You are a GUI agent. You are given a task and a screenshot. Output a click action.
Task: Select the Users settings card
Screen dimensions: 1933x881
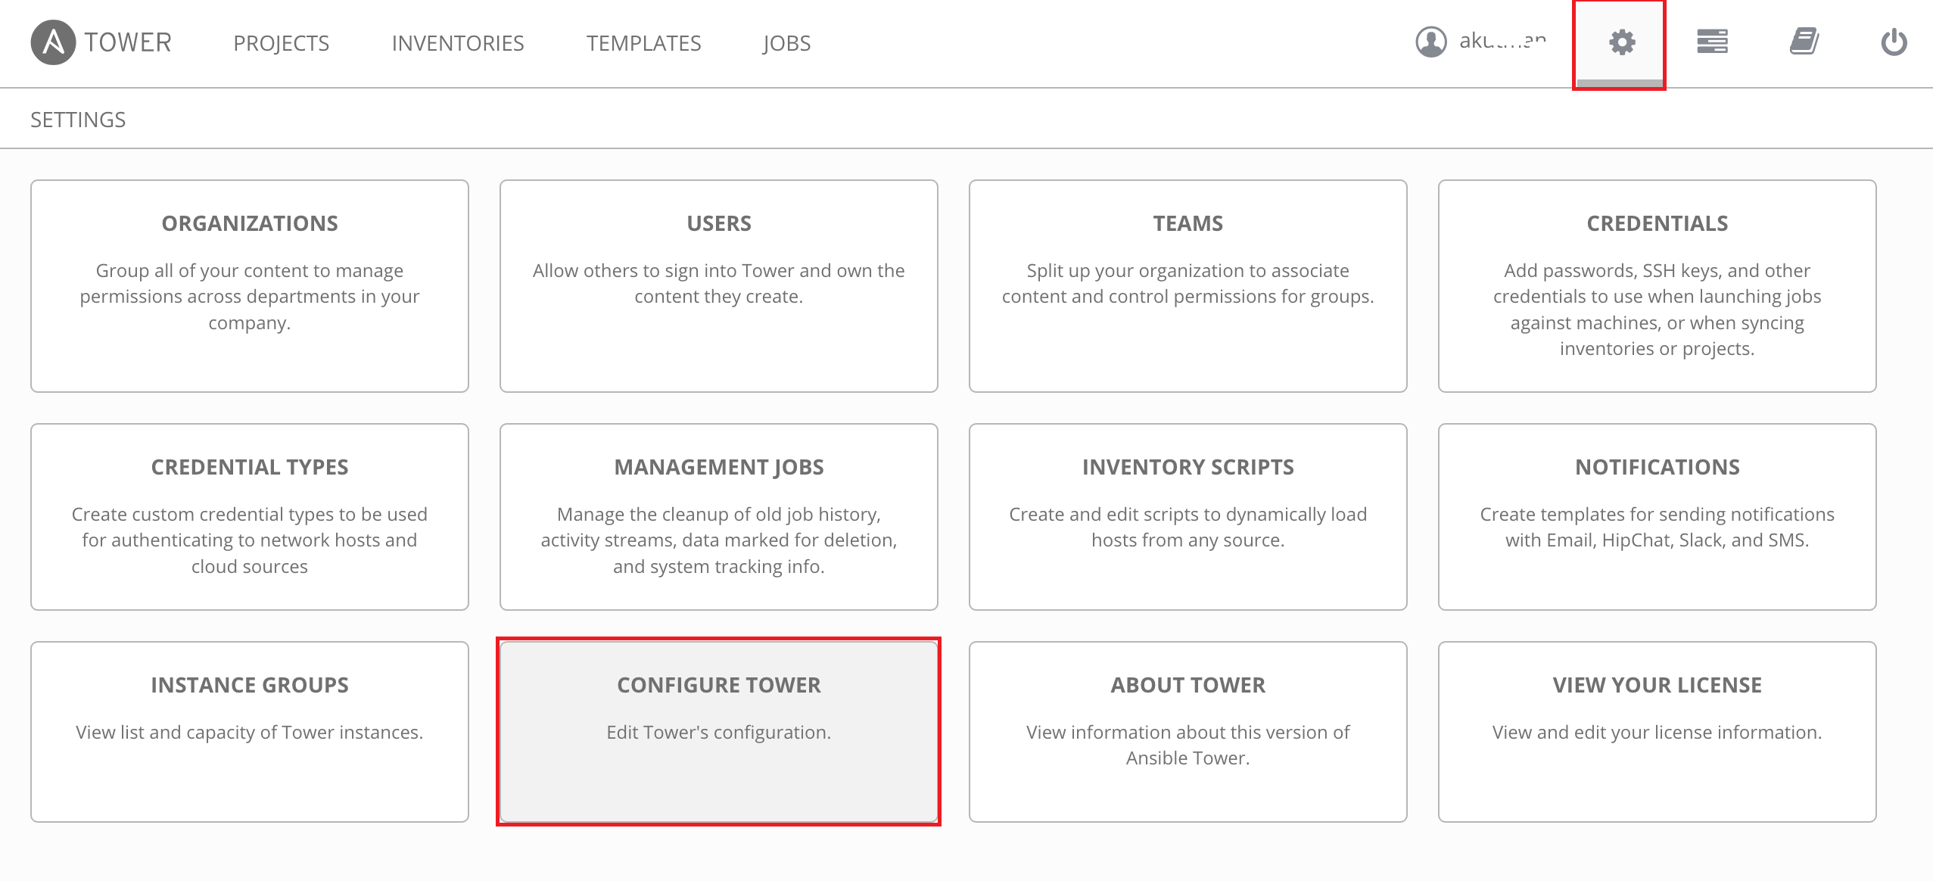tap(719, 286)
